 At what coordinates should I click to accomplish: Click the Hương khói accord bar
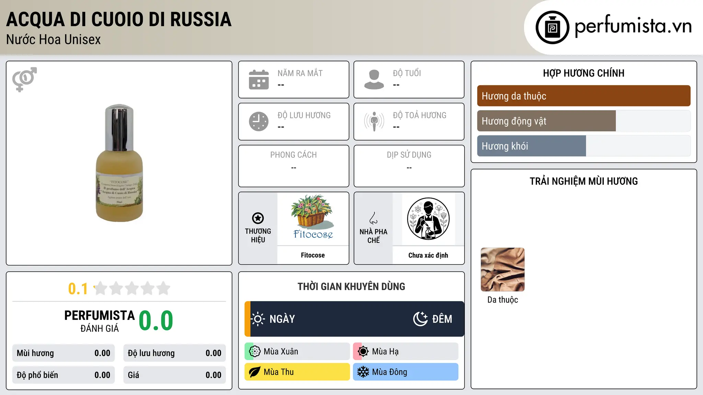pyautogui.click(x=584, y=146)
